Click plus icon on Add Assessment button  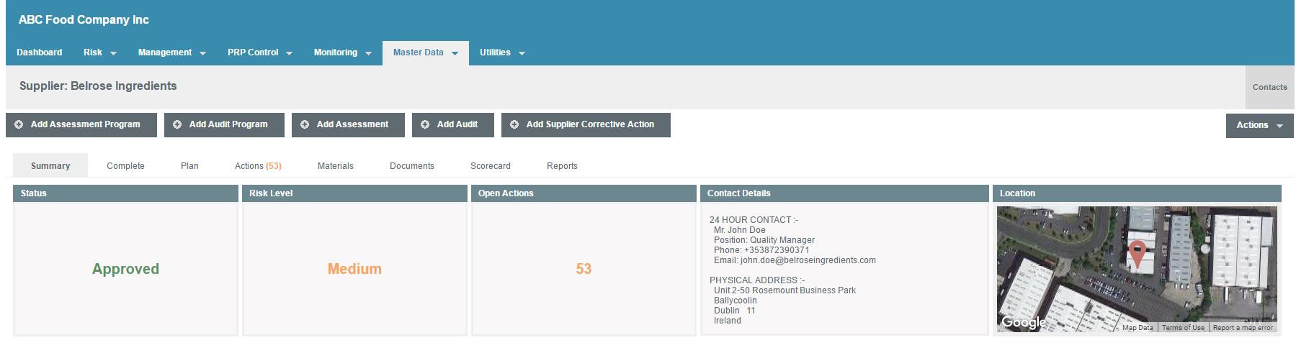click(x=305, y=124)
